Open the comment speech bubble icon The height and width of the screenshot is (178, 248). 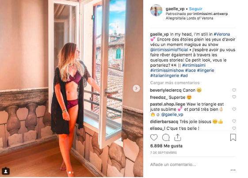coord(166,137)
